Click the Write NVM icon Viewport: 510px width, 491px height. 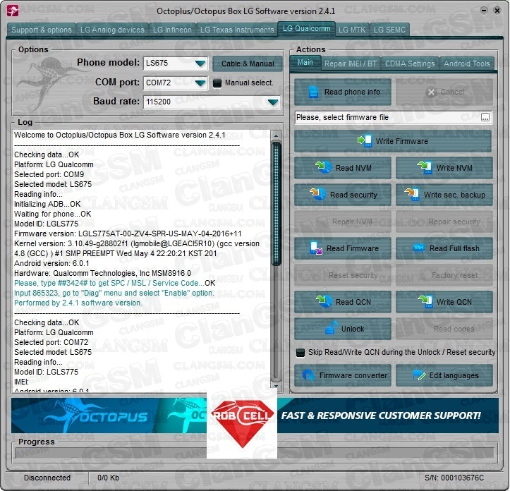point(425,168)
